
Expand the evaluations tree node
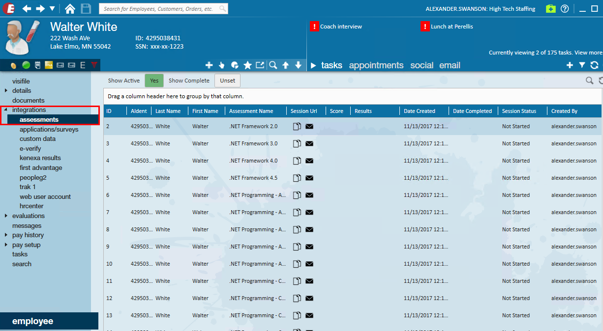pyautogui.click(x=6, y=216)
